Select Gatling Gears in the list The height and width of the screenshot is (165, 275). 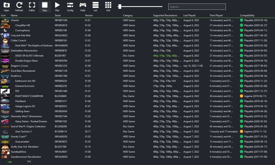(x=22, y=111)
